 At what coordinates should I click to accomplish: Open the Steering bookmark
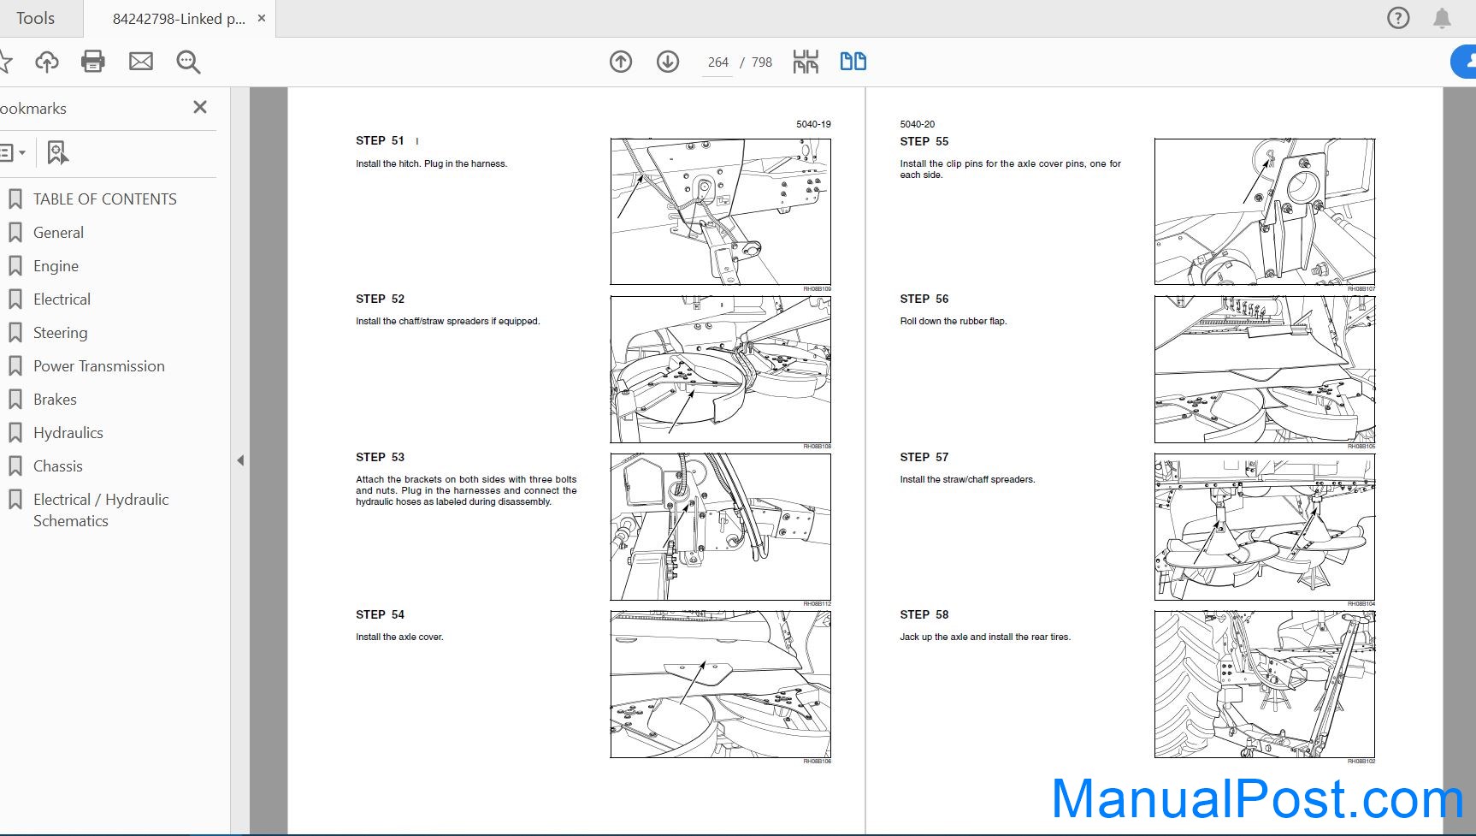point(60,333)
